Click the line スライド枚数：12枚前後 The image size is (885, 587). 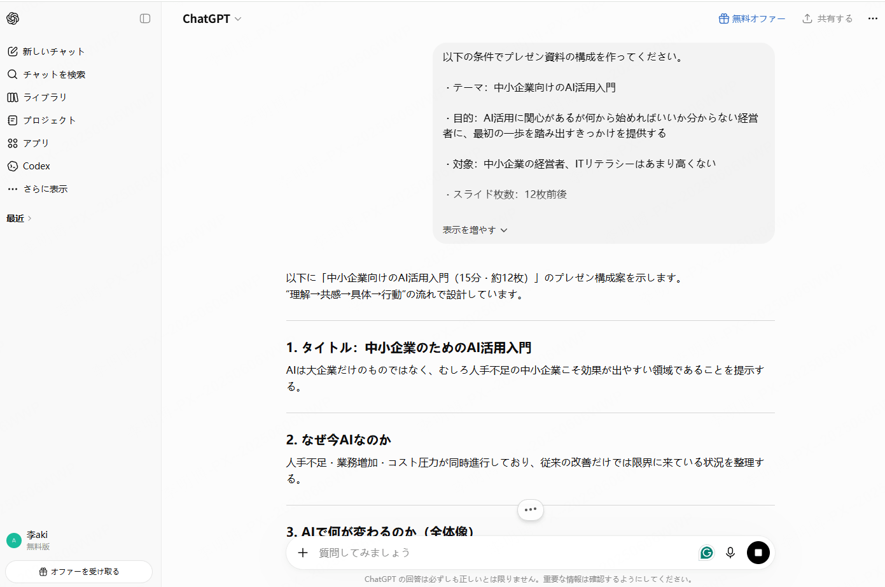click(x=505, y=195)
